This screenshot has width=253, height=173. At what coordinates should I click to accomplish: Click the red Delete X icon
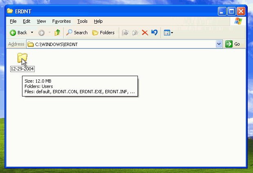pyautogui.click(x=145, y=33)
